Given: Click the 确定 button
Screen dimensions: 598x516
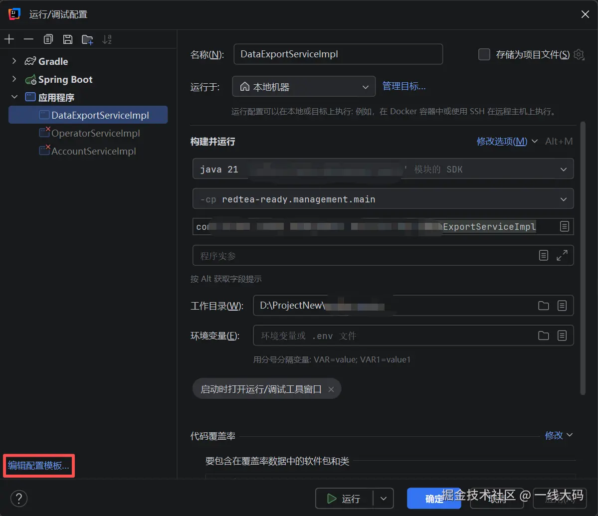Looking at the screenshot, I should 434,499.
